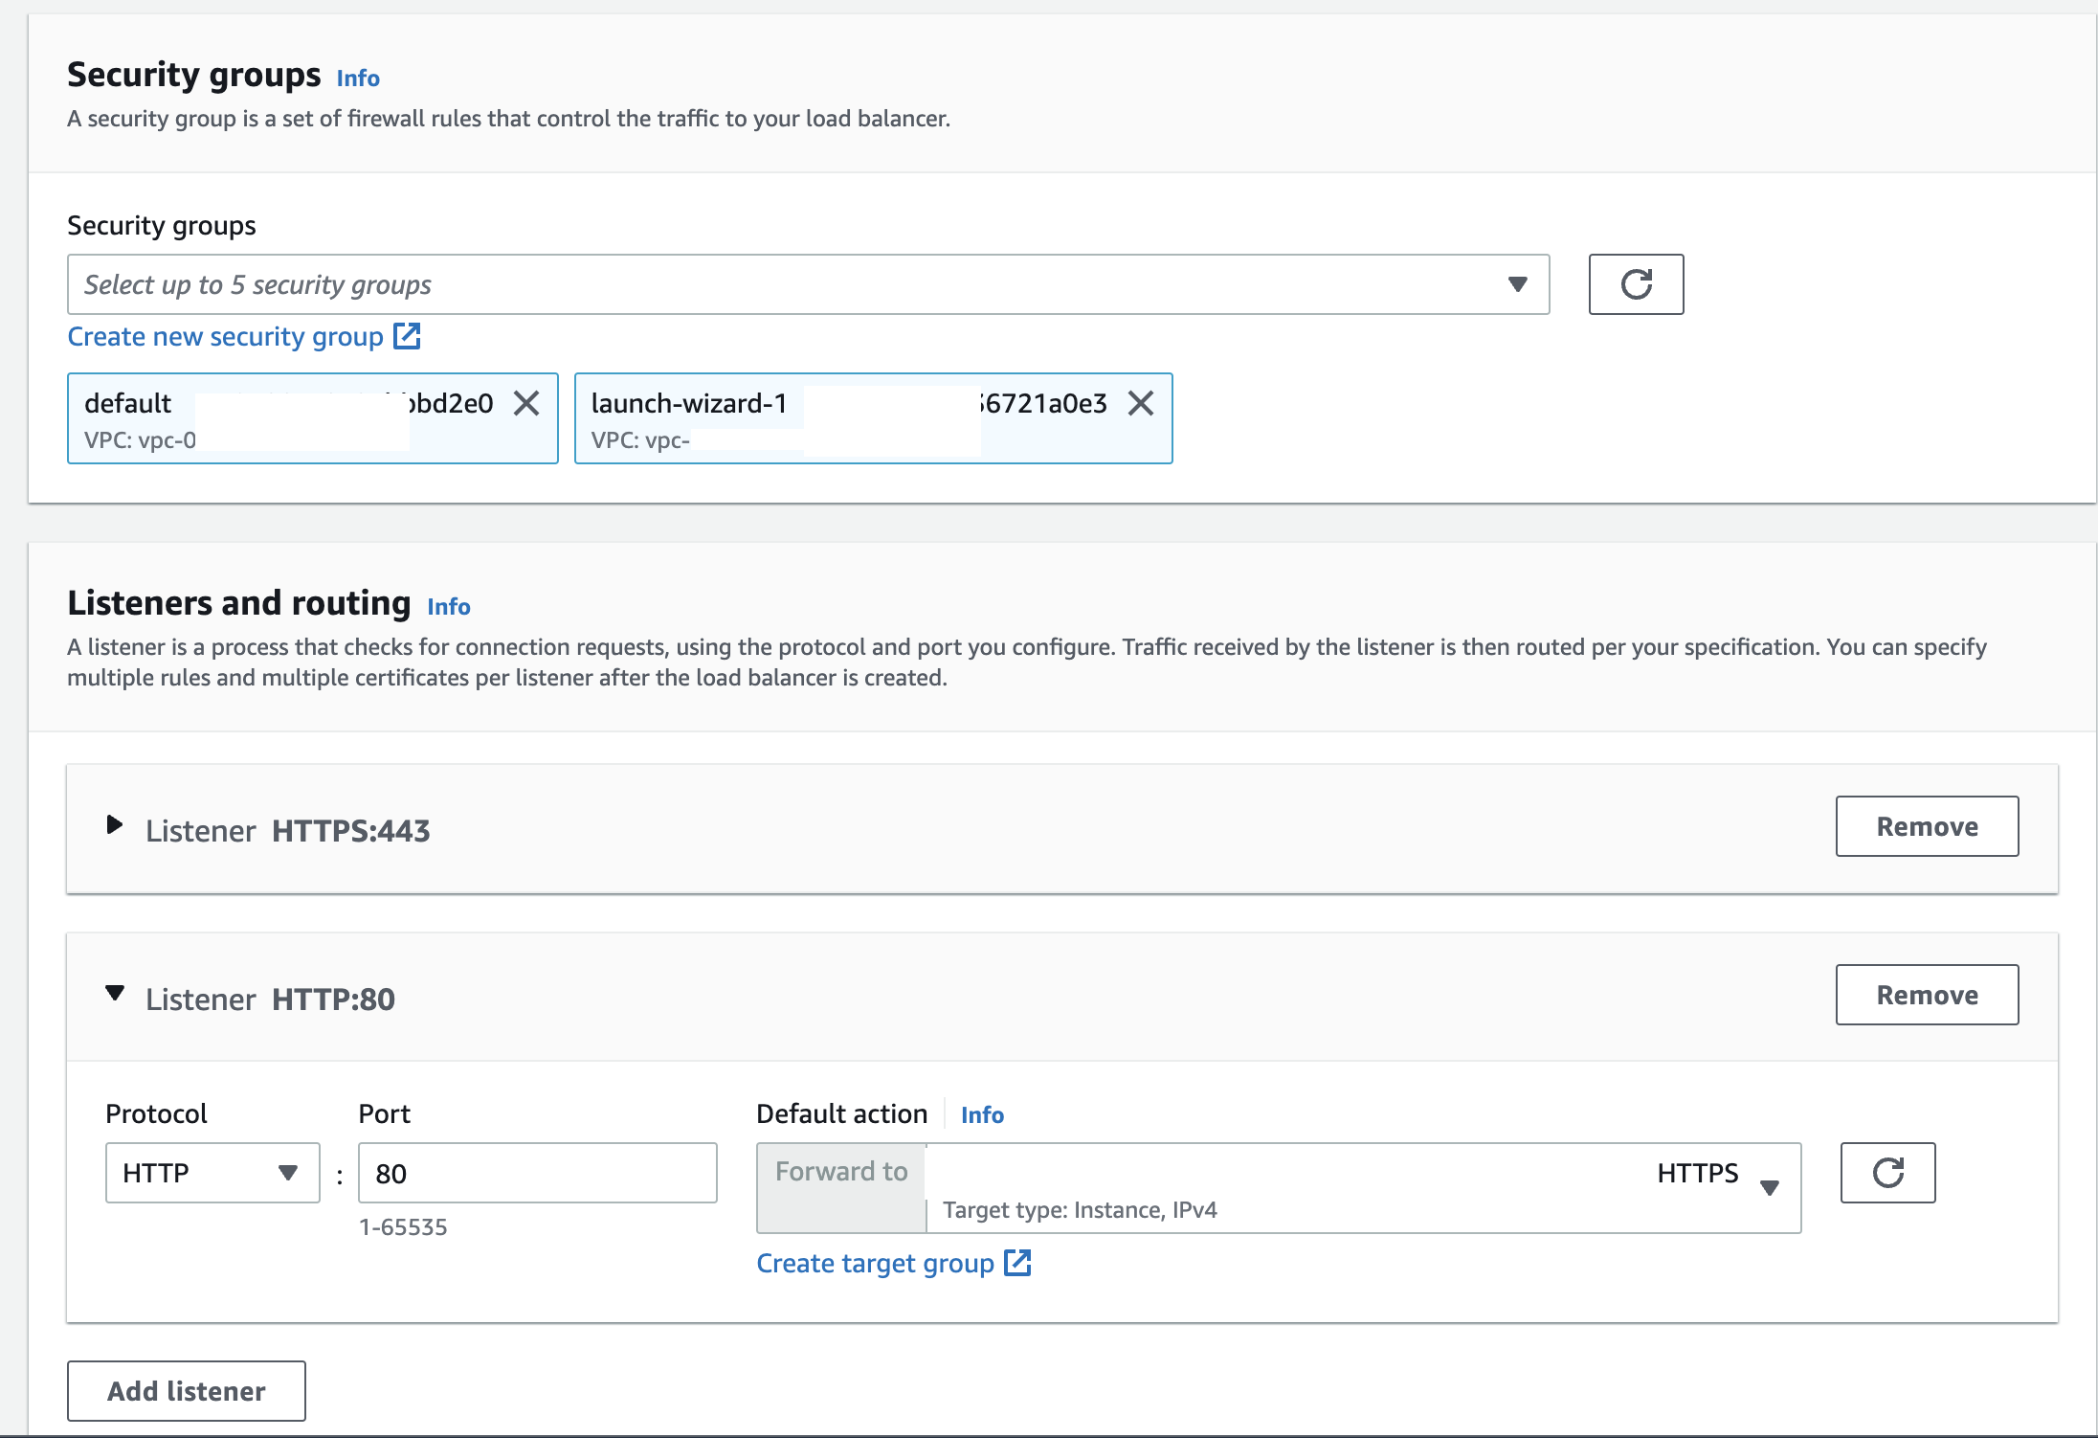Click Info link beside Default action
The height and width of the screenshot is (1438, 2098).
(x=982, y=1115)
